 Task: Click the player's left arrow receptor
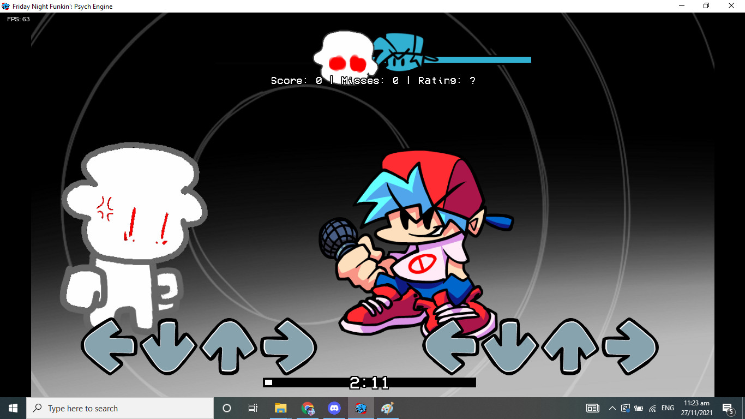tap(452, 346)
